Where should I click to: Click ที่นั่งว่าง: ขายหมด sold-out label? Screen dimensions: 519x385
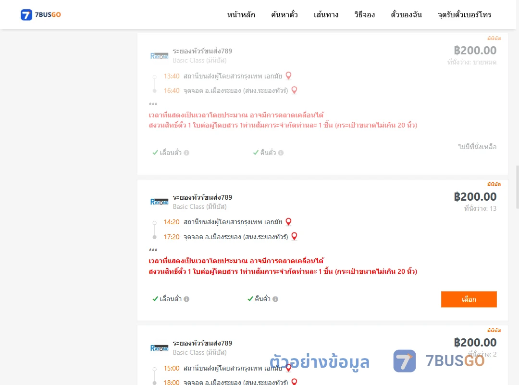coord(472,62)
